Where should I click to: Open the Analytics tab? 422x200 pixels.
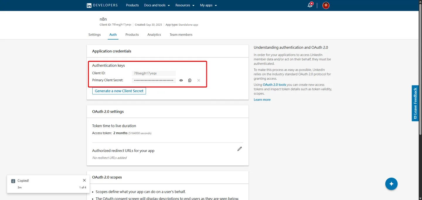click(154, 35)
